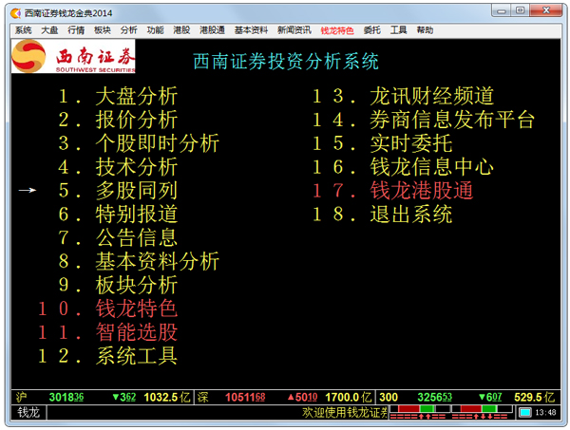Screen dimensions: 570x430
Task: Select item 10 钱龙特色
Action: (107, 308)
